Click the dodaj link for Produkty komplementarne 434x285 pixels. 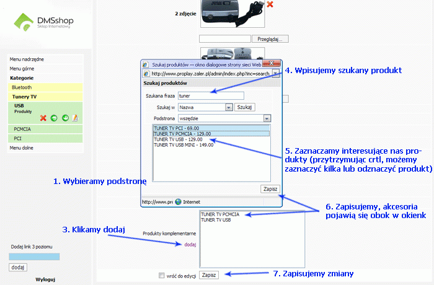pyautogui.click(x=190, y=245)
